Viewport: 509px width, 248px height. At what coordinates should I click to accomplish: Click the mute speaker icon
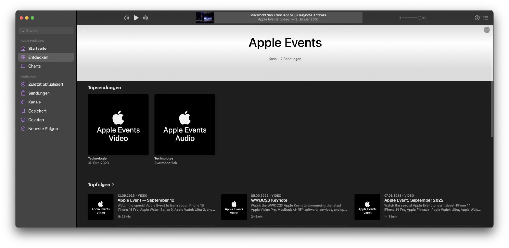click(x=400, y=18)
